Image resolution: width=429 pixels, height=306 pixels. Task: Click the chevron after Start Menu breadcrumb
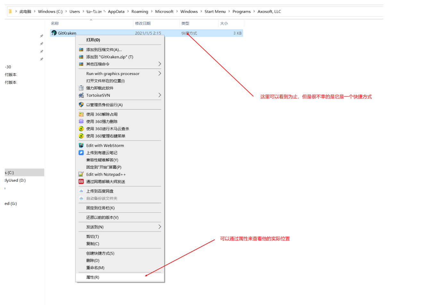point(229,11)
